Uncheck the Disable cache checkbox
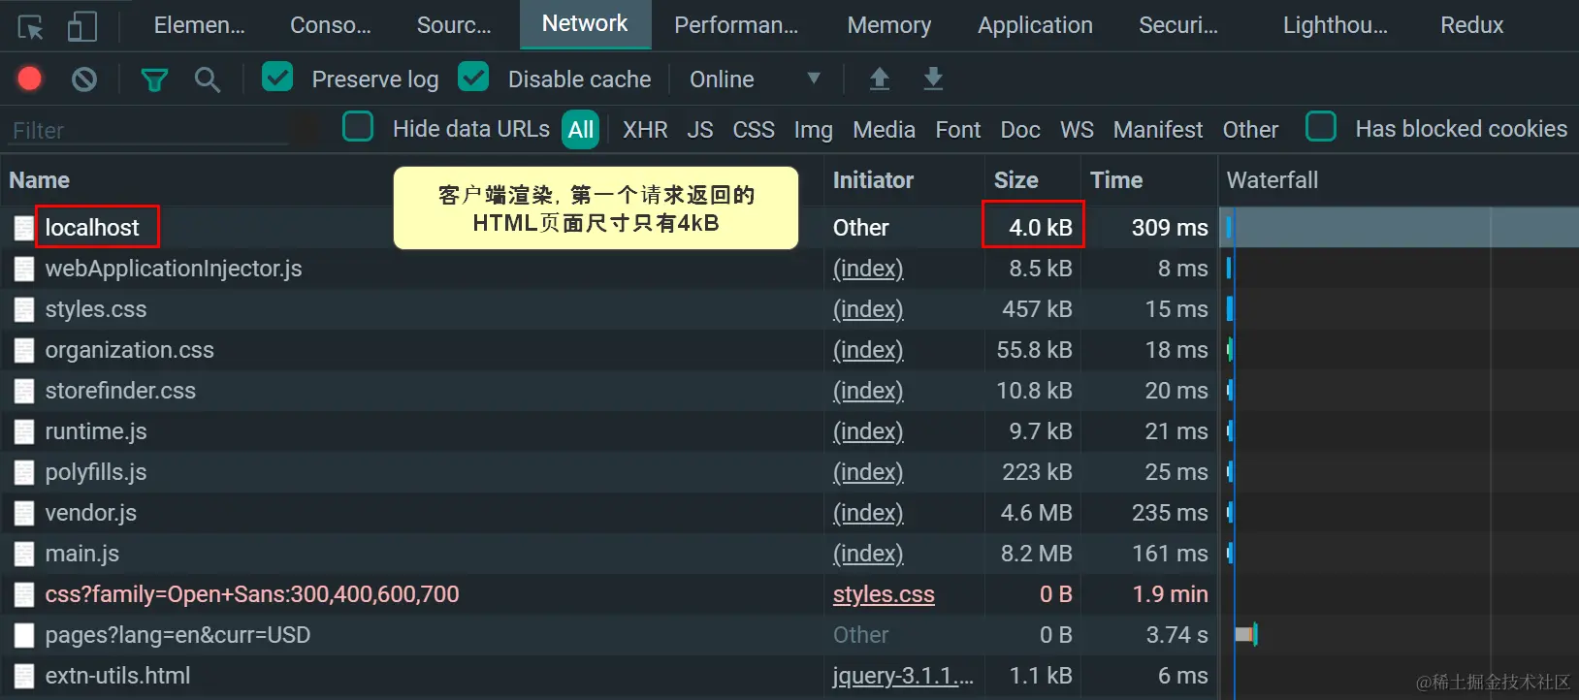 (473, 77)
